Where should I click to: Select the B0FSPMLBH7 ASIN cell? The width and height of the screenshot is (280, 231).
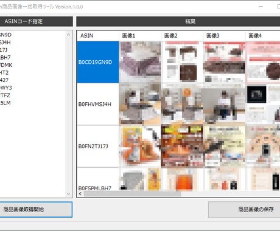[98, 179]
